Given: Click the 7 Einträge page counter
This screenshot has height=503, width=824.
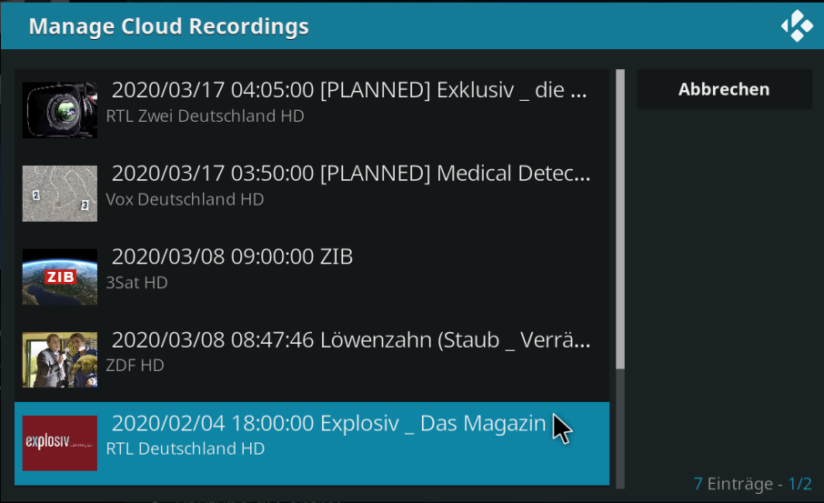Looking at the screenshot, I should pyautogui.click(x=752, y=484).
